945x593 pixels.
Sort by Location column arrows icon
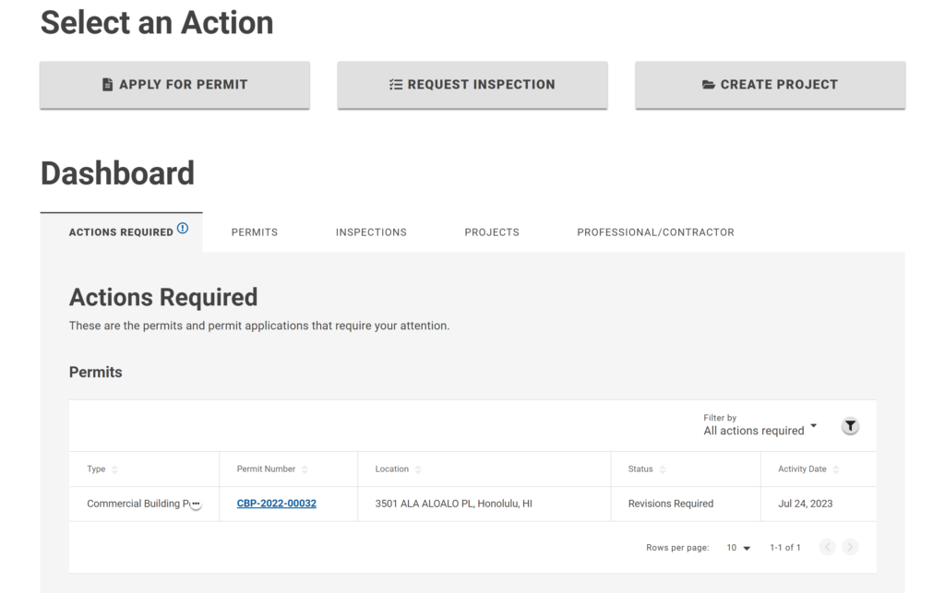click(x=418, y=469)
